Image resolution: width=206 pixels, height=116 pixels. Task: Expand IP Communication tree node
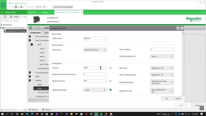click(30, 72)
